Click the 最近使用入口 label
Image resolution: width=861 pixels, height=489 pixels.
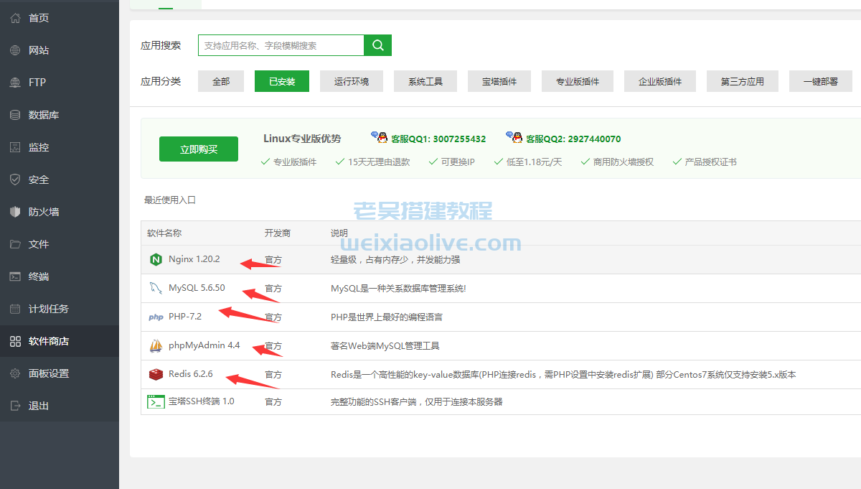[x=170, y=200]
